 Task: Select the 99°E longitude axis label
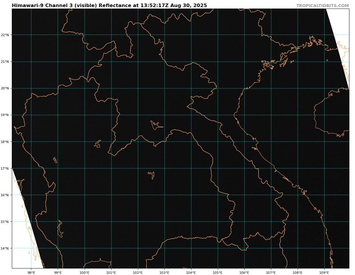pos(58,273)
